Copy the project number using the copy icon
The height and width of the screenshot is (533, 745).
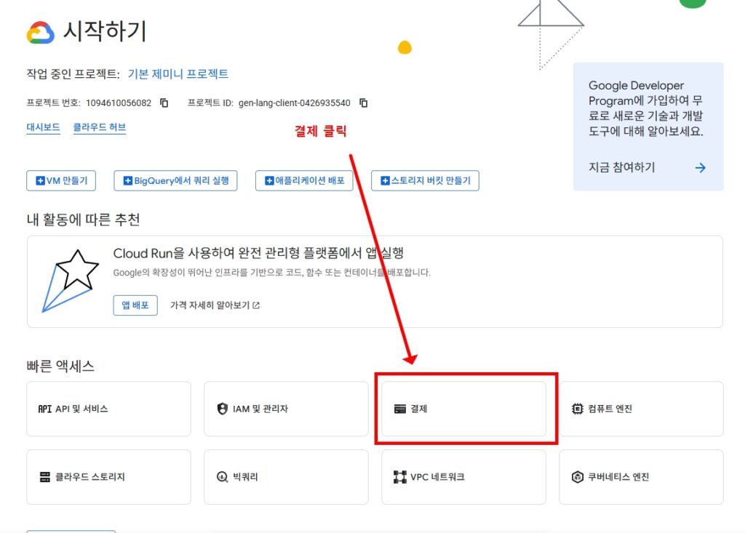pyautogui.click(x=163, y=103)
